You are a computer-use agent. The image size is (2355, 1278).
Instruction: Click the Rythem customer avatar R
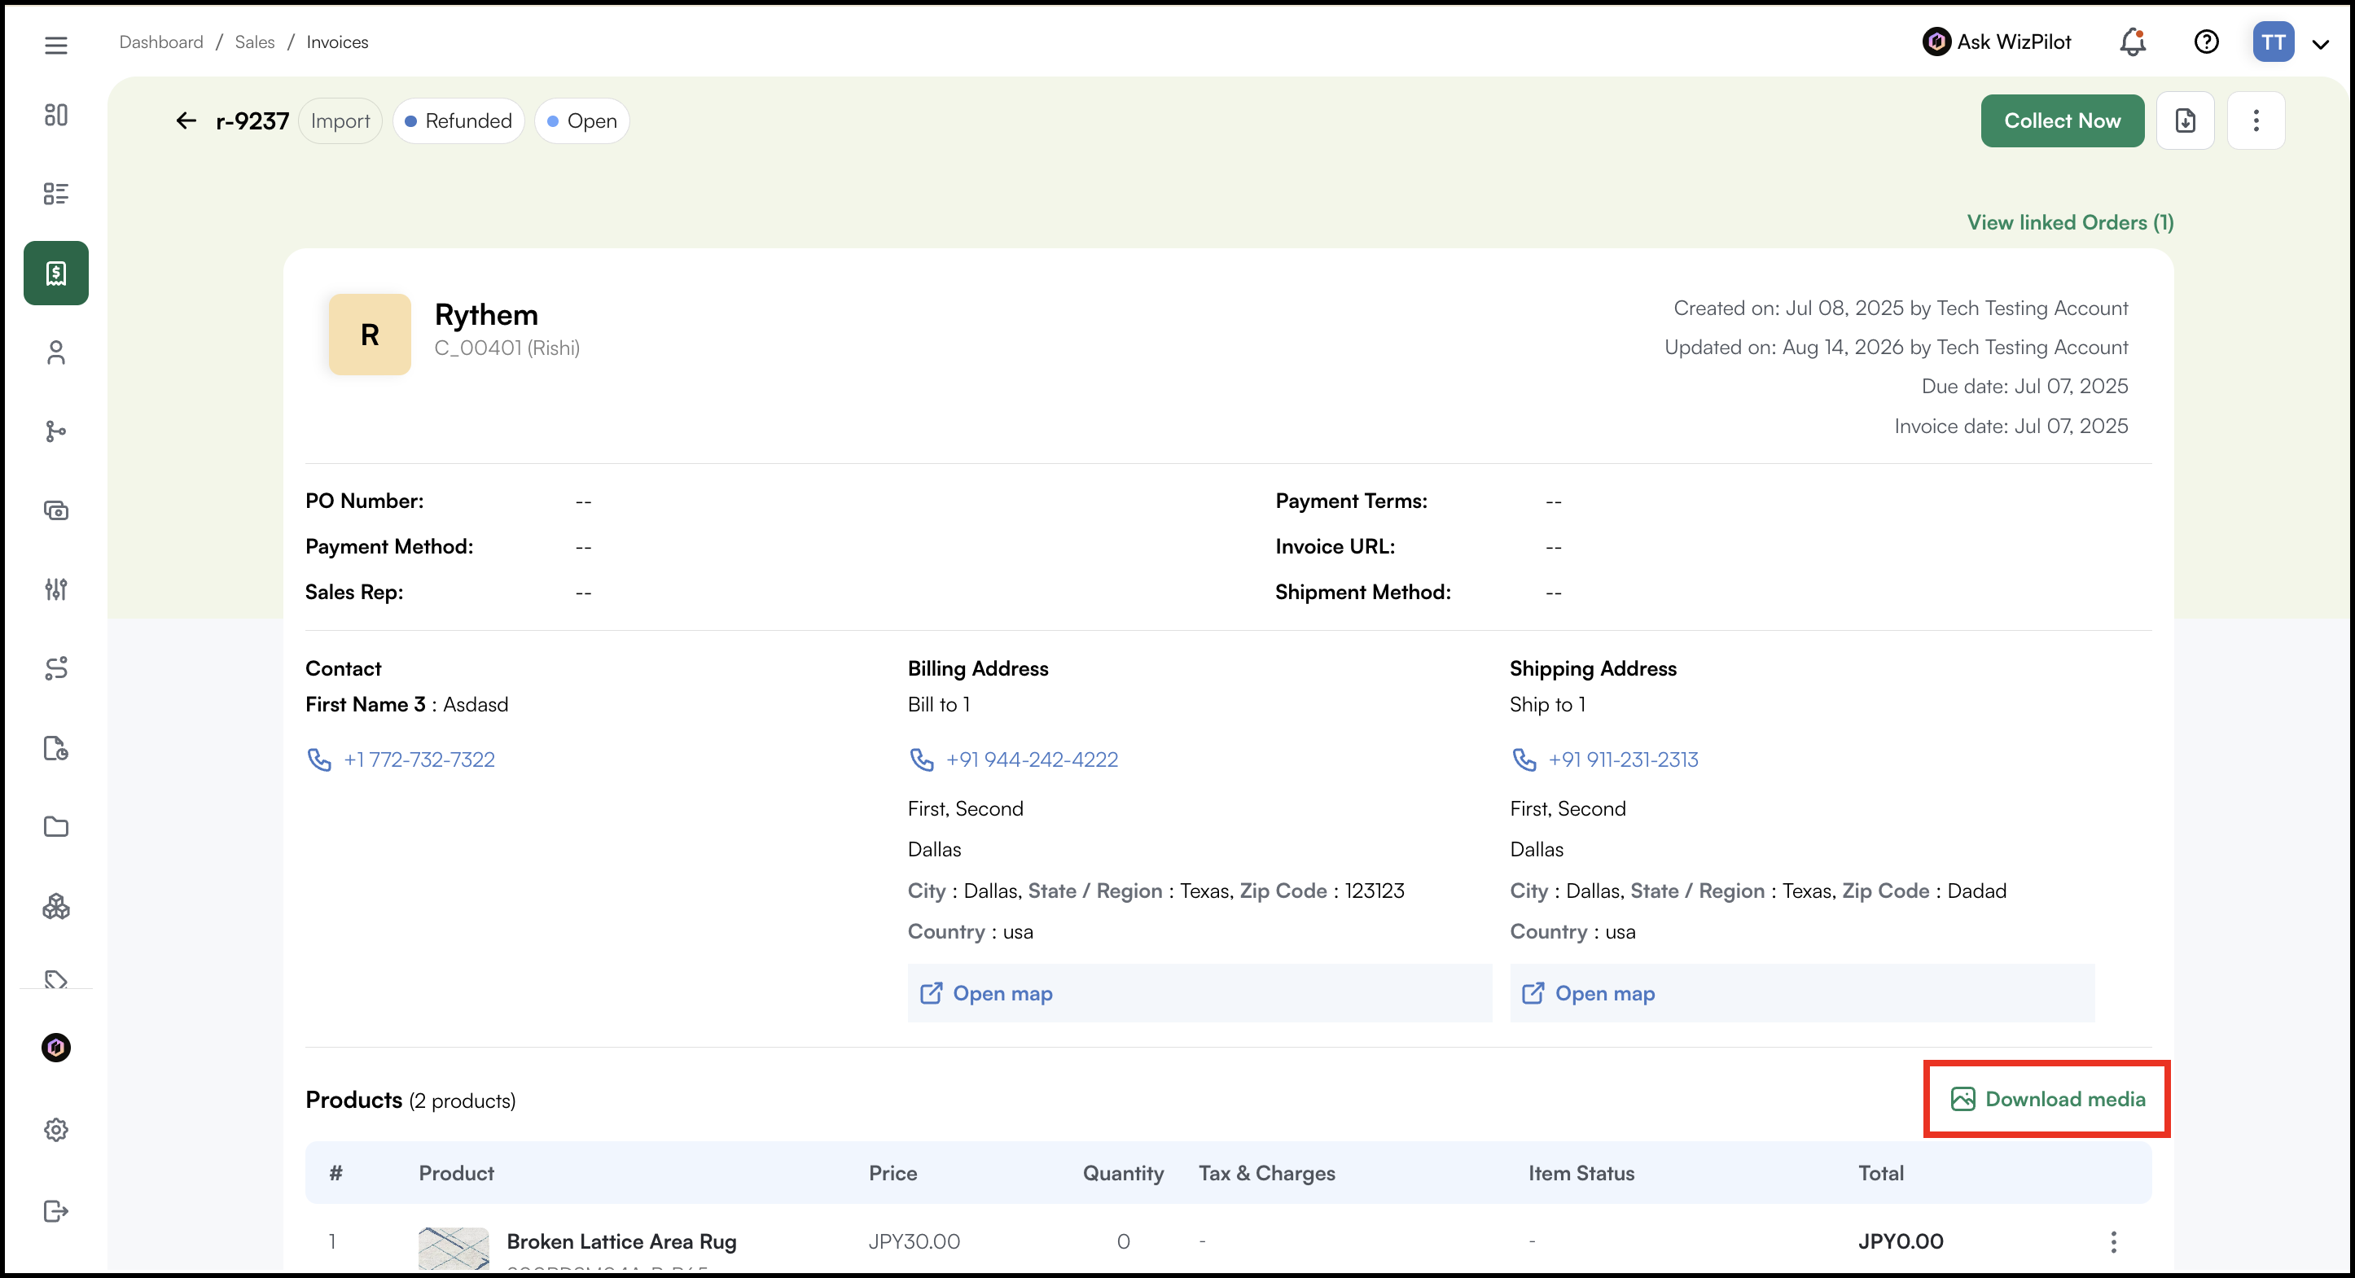[x=370, y=335]
